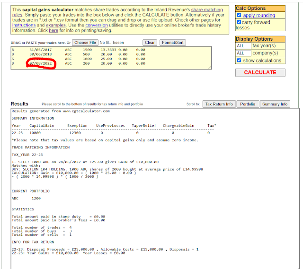This screenshot has height=269, width=303.
Task: Open the instructions link
Action: point(24,25)
